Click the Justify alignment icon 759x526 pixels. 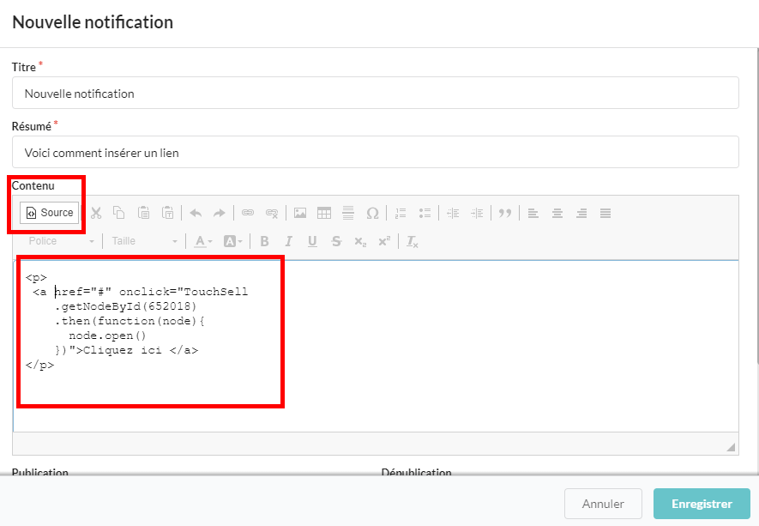click(x=605, y=213)
